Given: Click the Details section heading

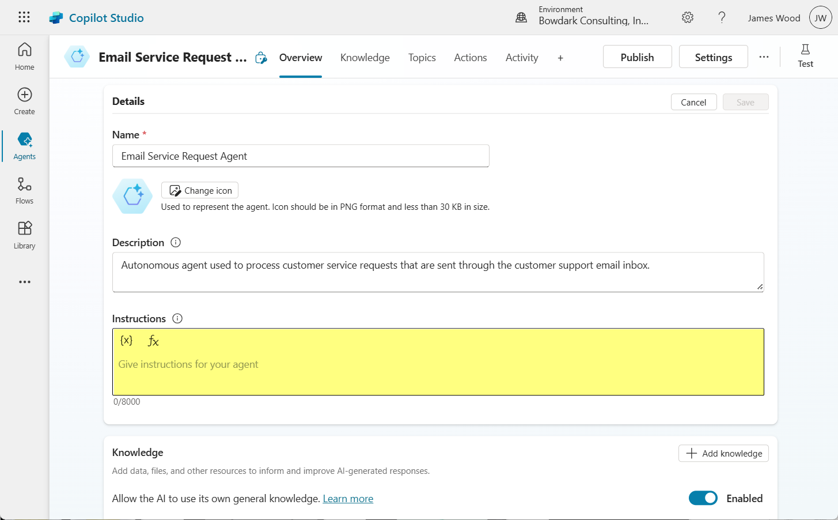Looking at the screenshot, I should click(128, 101).
